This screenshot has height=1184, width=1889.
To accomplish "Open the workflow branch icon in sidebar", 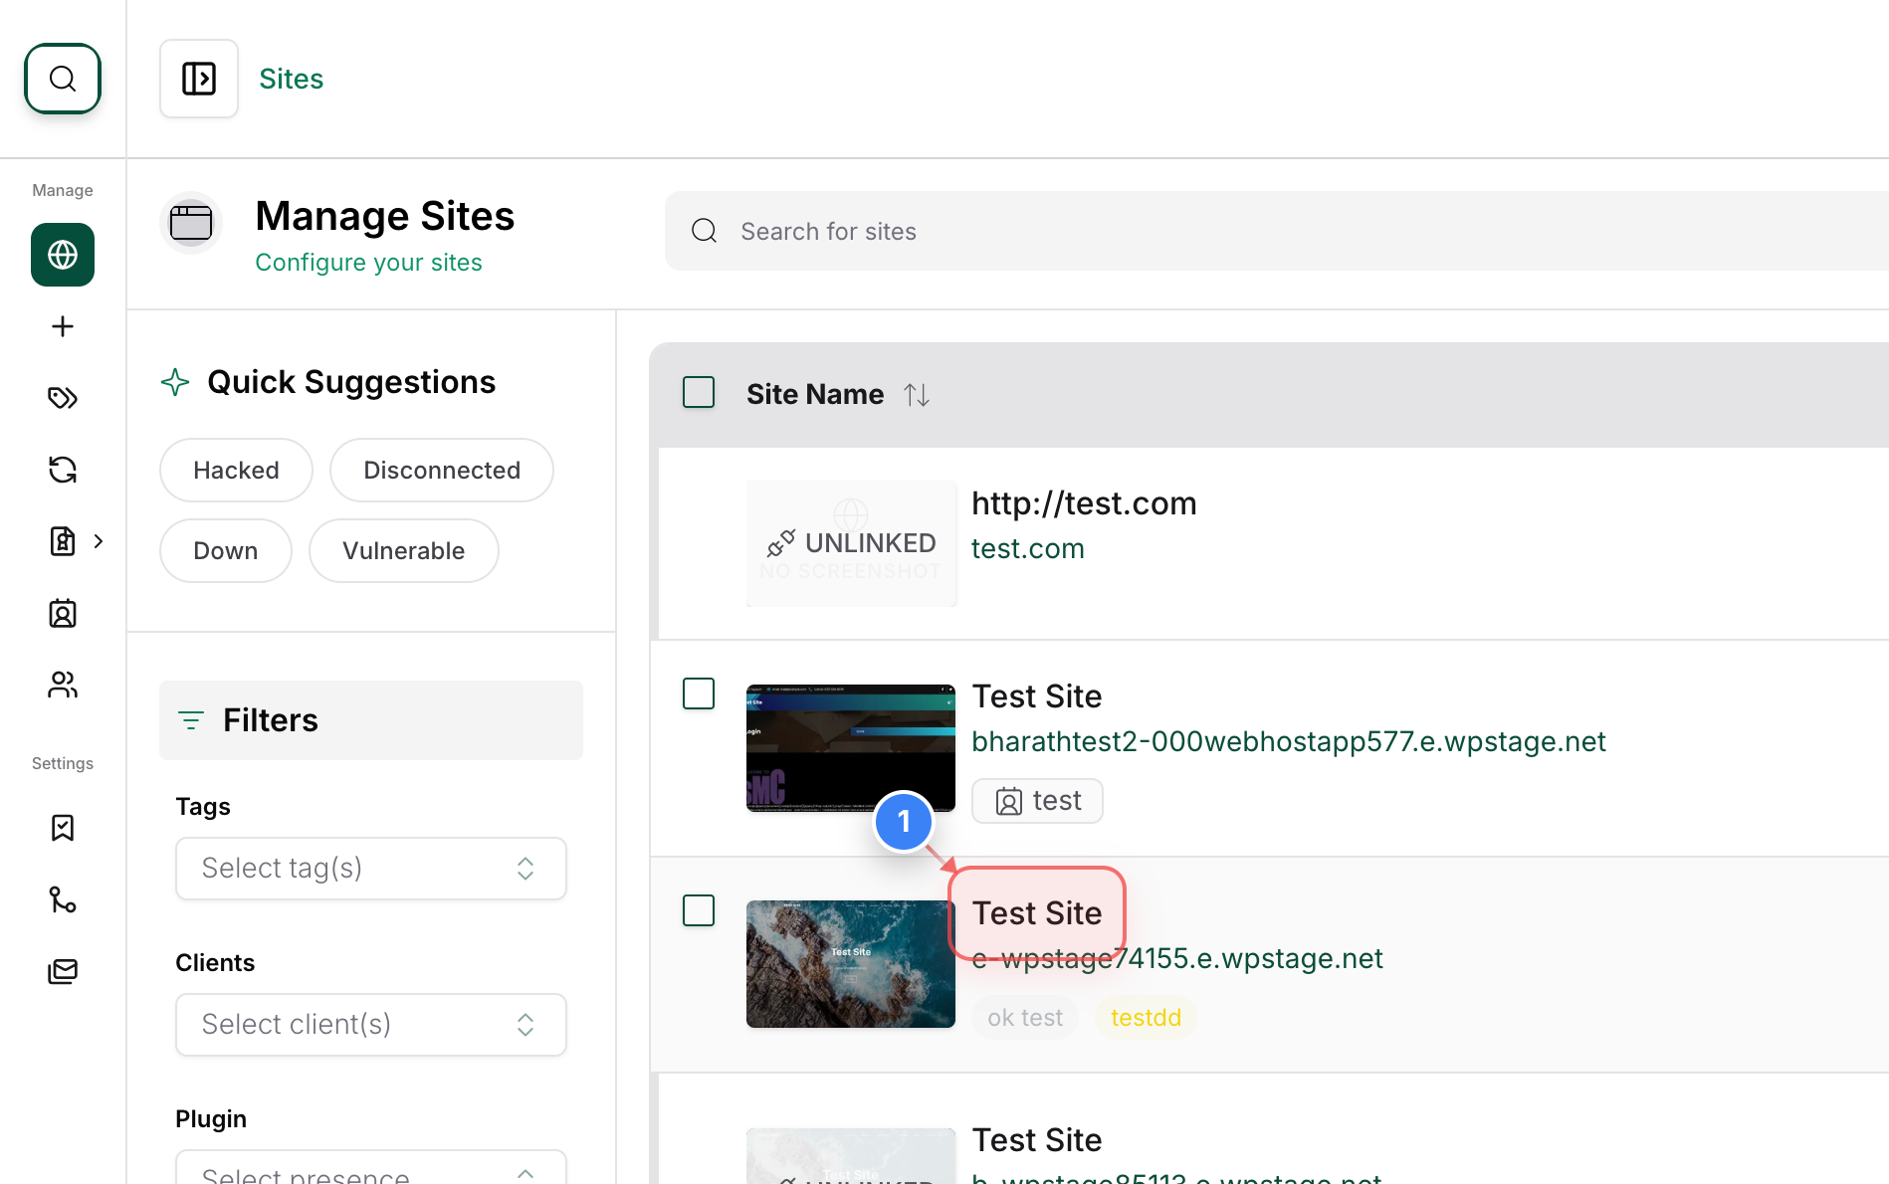I will pos(63,899).
